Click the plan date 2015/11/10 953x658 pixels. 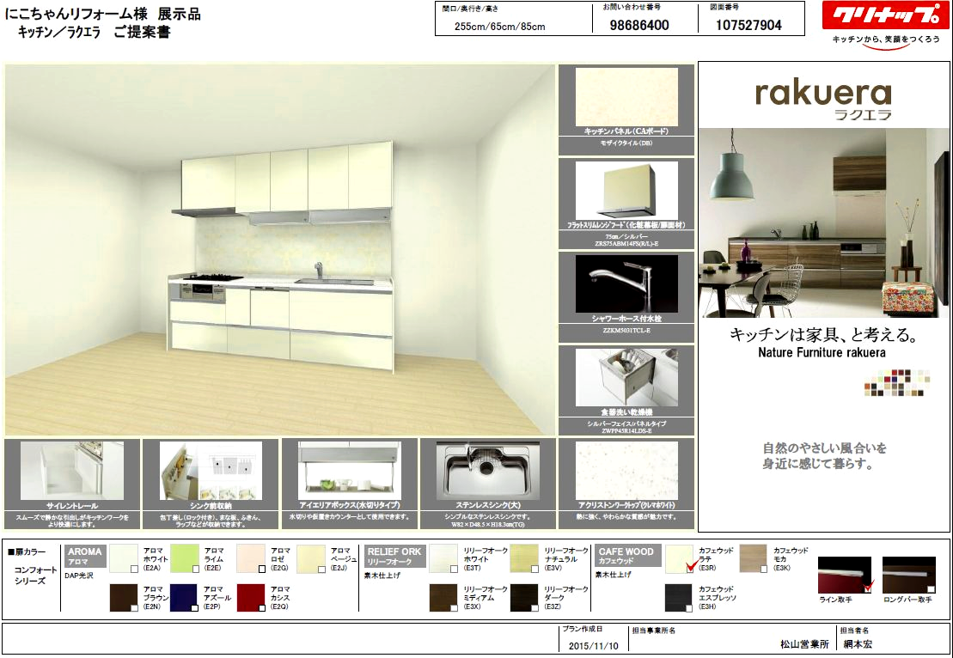coord(593,646)
